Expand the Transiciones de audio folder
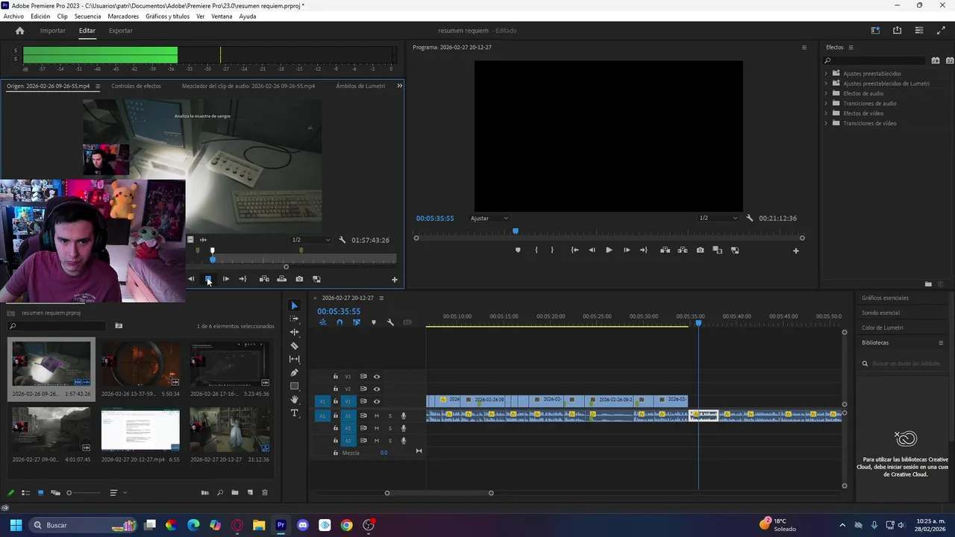The image size is (955, 537). (826, 103)
